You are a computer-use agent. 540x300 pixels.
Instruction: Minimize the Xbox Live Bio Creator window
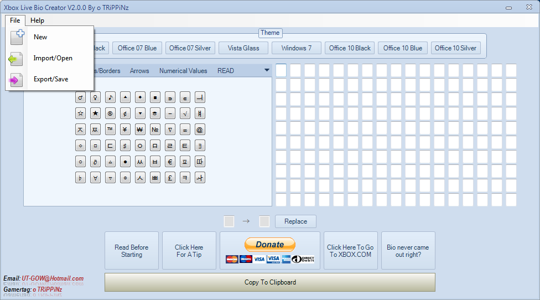pyautogui.click(x=508, y=8)
